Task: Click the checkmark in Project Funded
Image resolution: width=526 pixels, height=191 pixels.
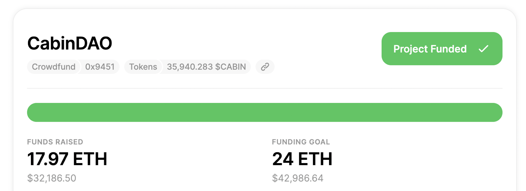Action: pyautogui.click(x=483, y=49)
